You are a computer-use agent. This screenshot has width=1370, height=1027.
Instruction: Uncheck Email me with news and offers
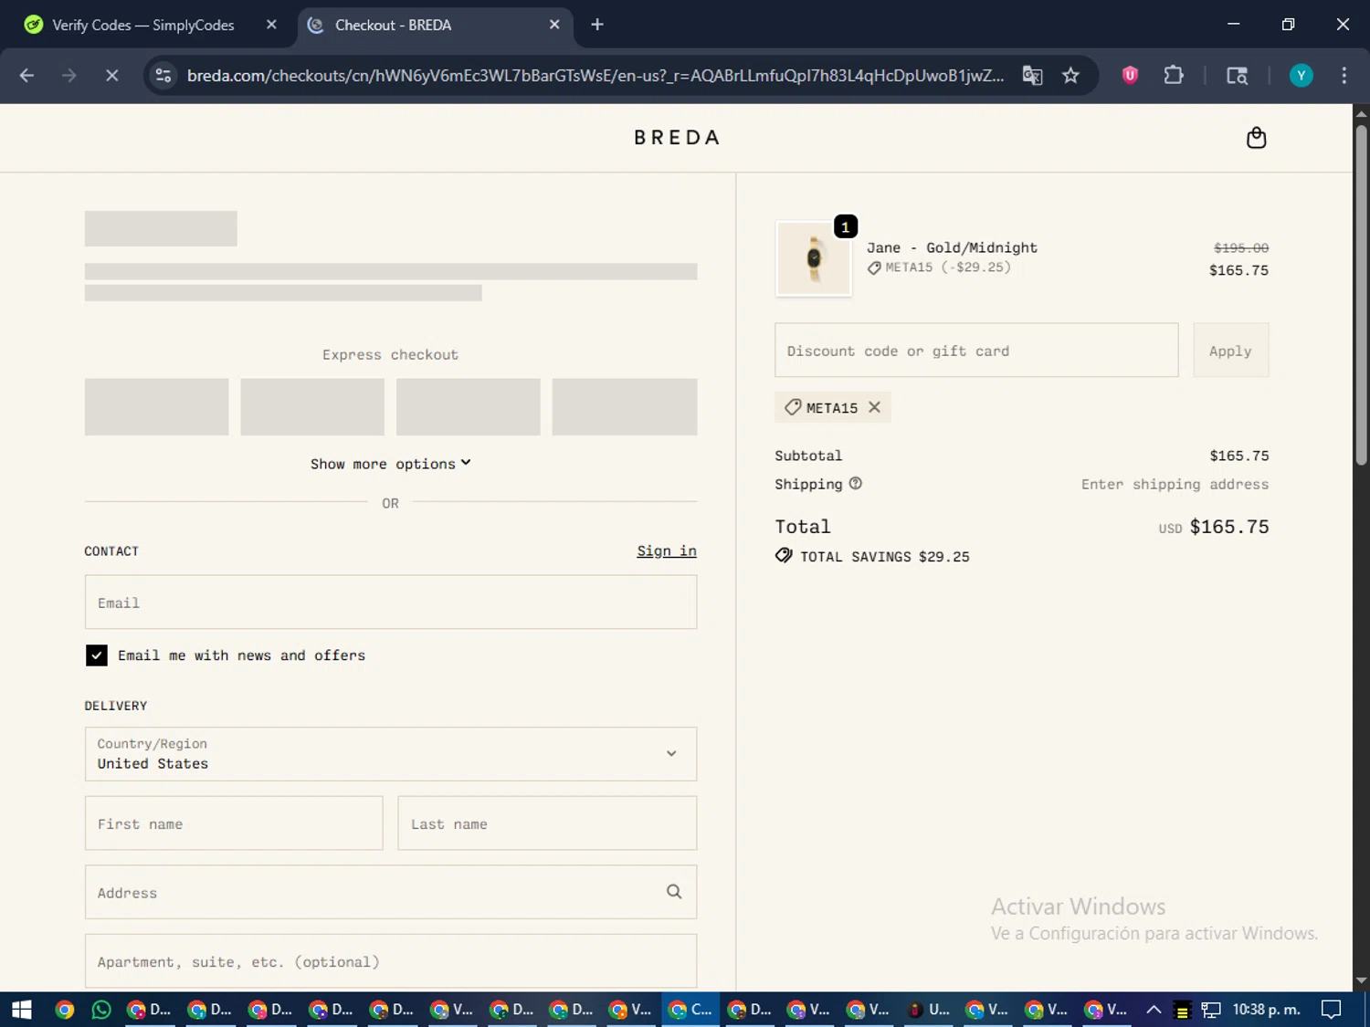96,655
